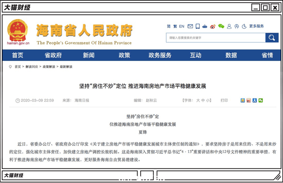Share article via Weibo share icon
The height and width of the screenshot is (183, 283).
(249, 100)
